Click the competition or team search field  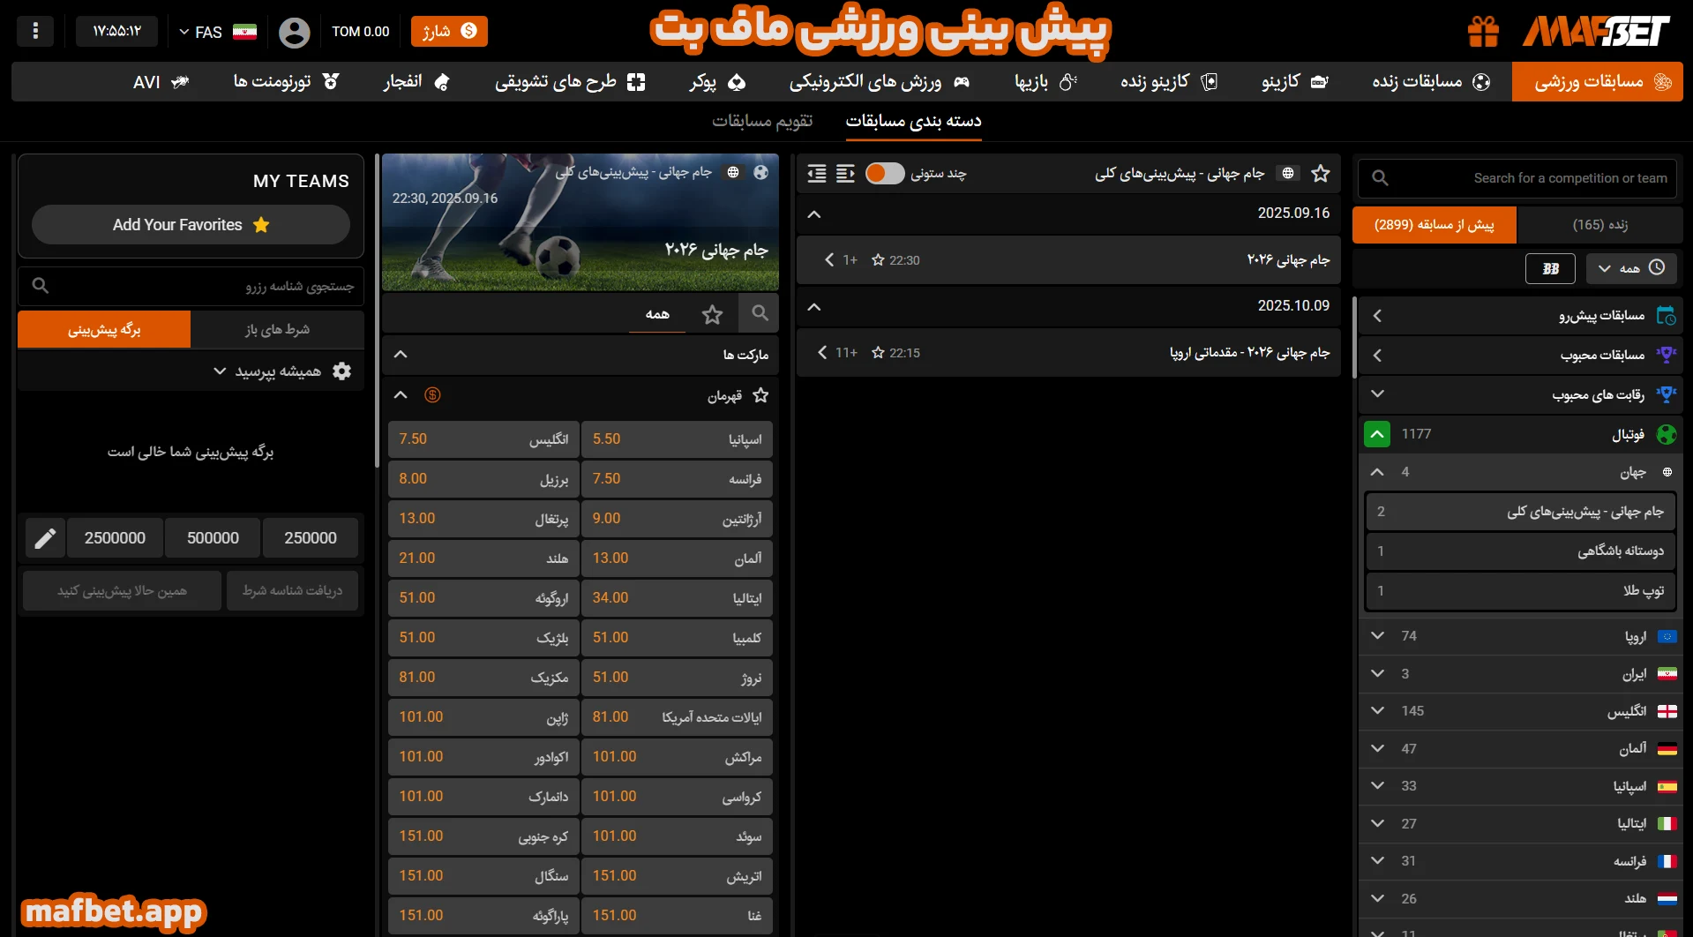1517,178
